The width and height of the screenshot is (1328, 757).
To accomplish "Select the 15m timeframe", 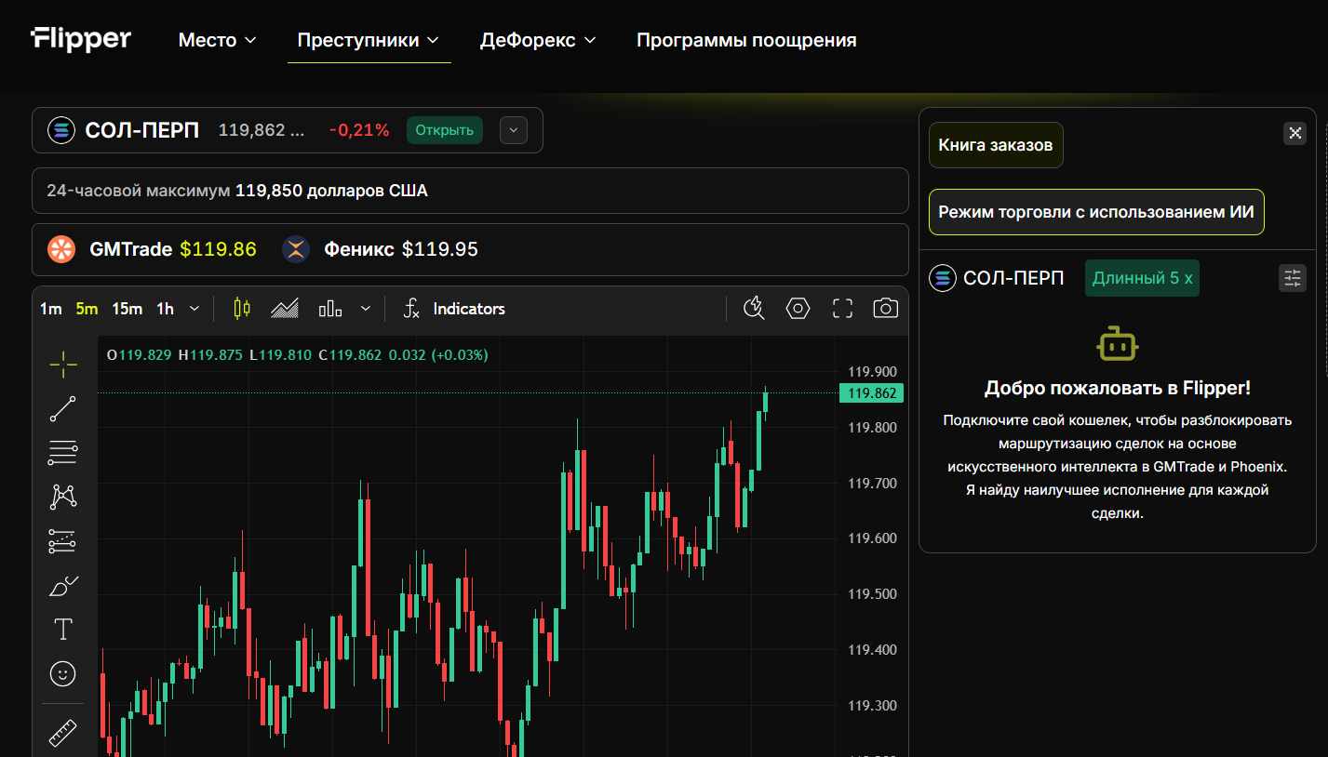I will [x=127, y=309].
